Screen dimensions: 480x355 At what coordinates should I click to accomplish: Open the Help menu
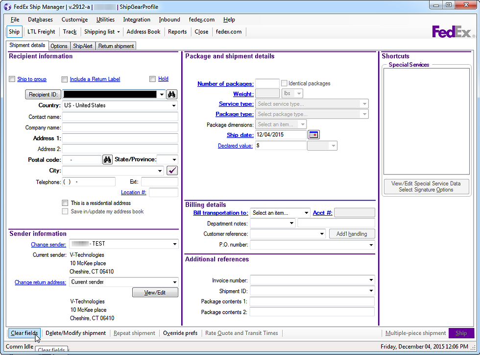click(229, 20)
